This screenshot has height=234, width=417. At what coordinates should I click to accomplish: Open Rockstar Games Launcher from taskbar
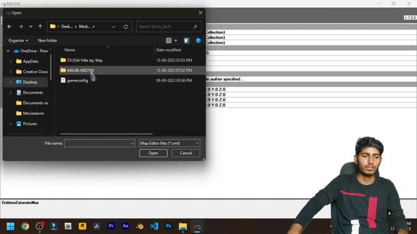point(83,226)
